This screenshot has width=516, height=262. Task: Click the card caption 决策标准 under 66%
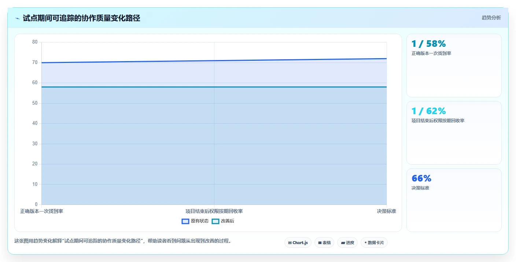click(420, 188)
